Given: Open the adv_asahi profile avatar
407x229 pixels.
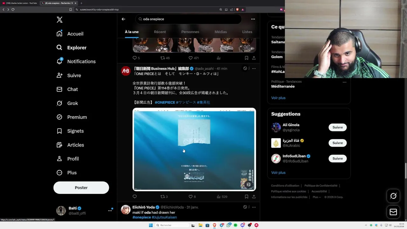Looking at the screenshot, I should tap(126, 71).
